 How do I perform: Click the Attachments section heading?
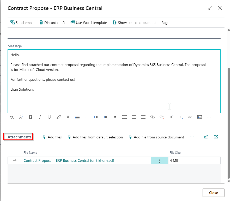click(20, 137)
